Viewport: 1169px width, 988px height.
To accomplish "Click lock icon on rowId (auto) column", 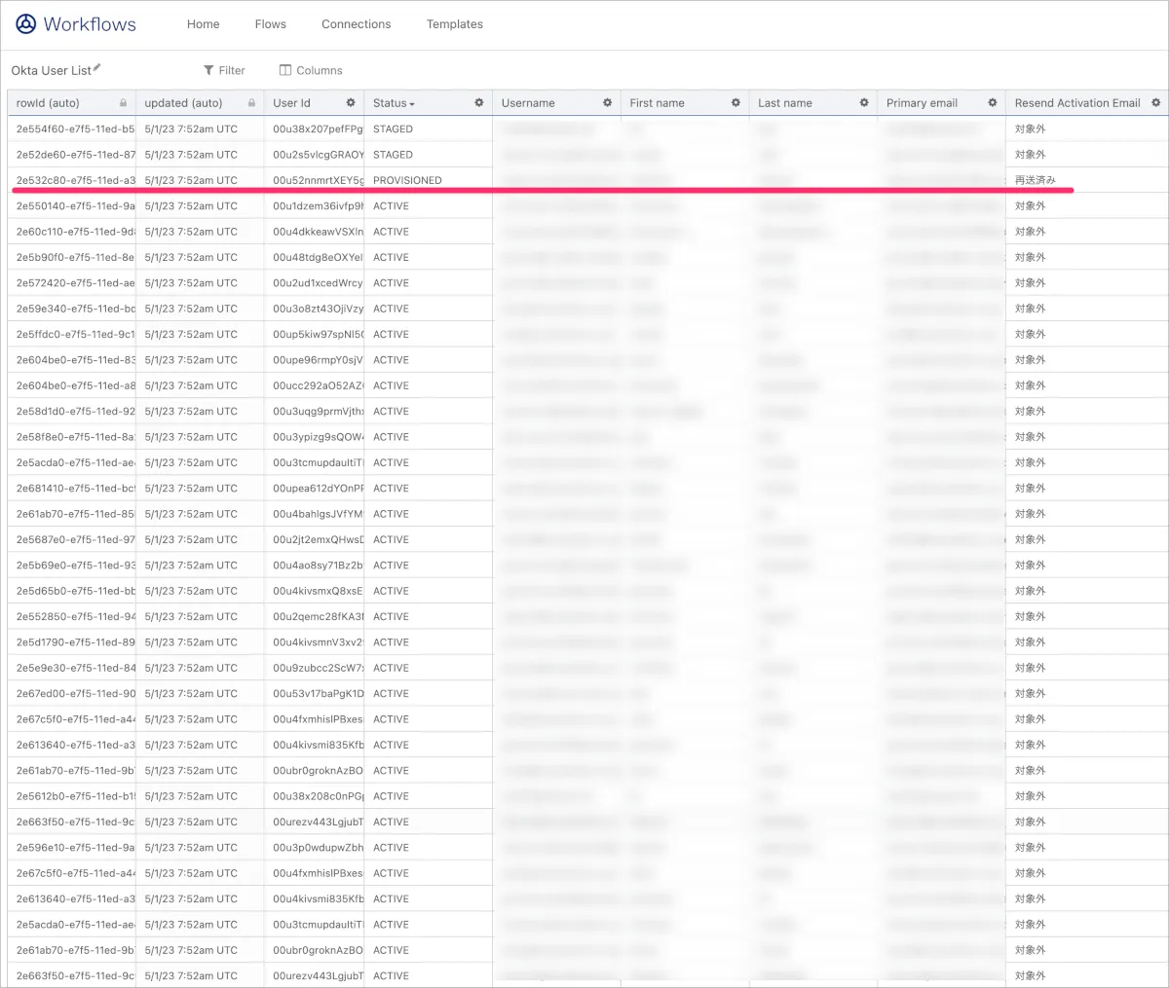I will [x=123, y=103].
